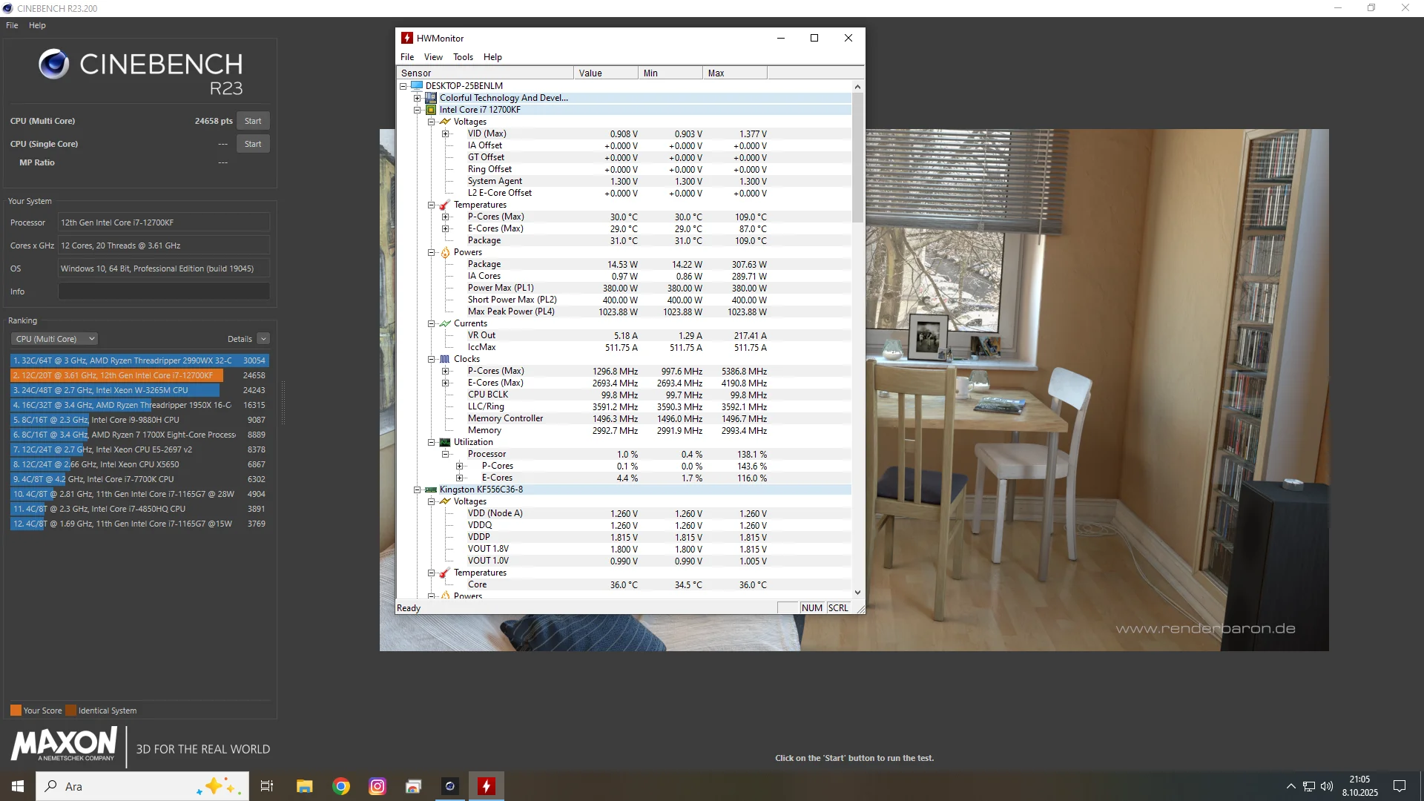Open the ranking Details dropdown arrow
The image size is (1424, 801).
click(x=263, y=339)
